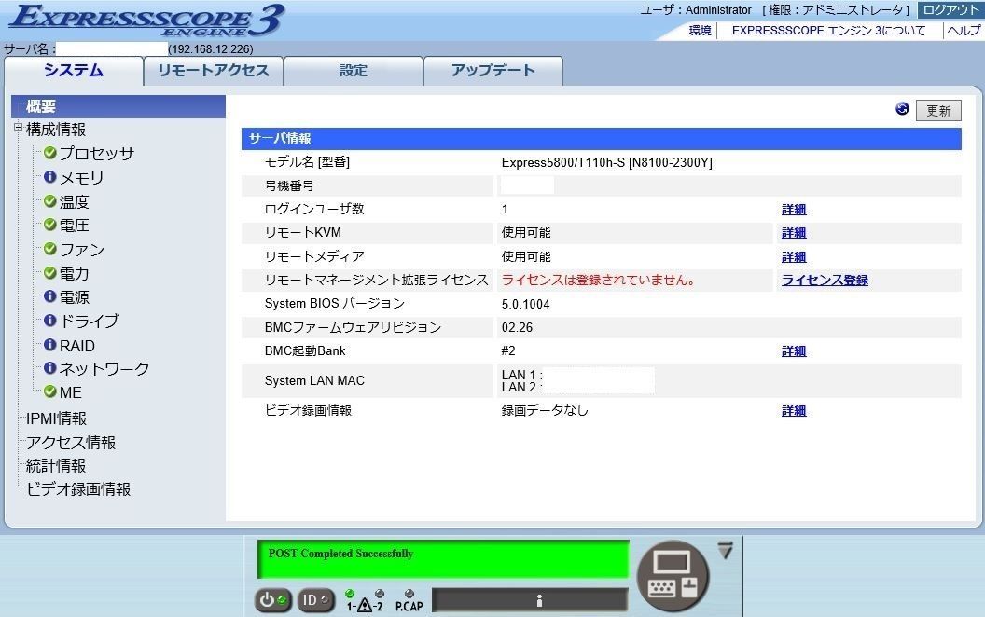Click the info icon next to ネットワーク
The height and width of the screenshot is (617, 985).
(49, 368)
